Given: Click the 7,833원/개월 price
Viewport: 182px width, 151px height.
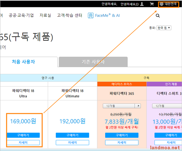Looking at the screenshot, I should point(122,122).
